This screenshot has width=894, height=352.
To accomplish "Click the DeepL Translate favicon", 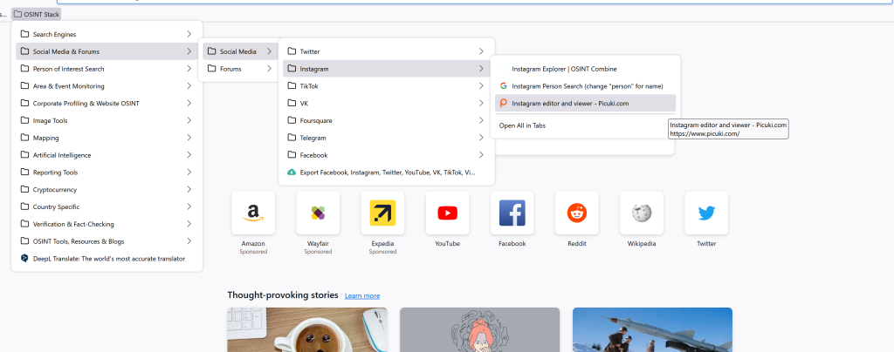I will pyautogui.click(x=24, y=258).
